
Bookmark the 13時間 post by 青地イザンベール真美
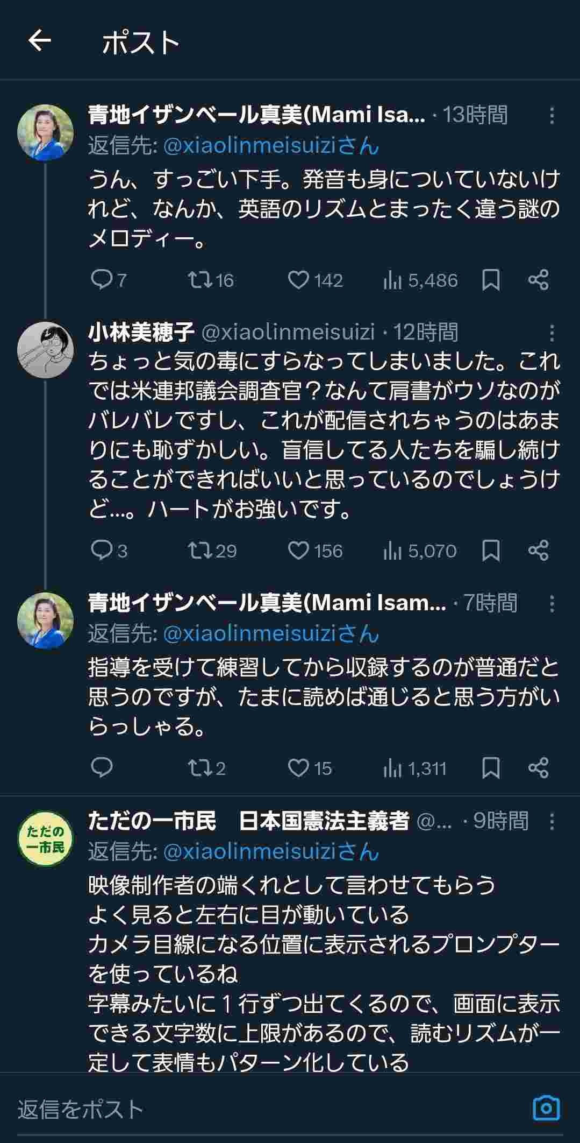click(491, 280)
